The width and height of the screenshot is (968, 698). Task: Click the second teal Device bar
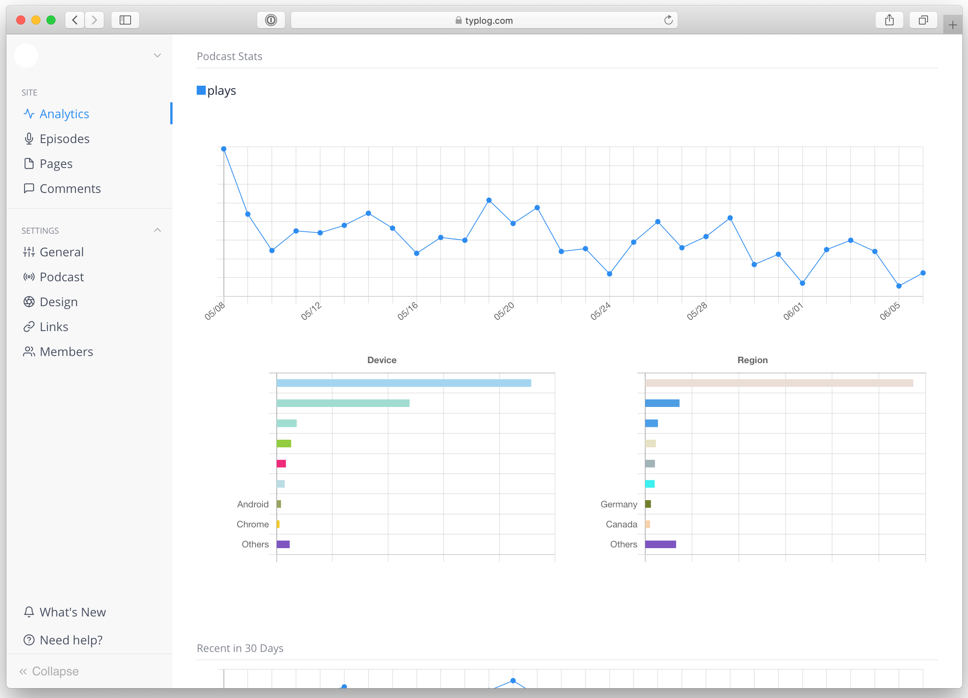coord(343,403)
